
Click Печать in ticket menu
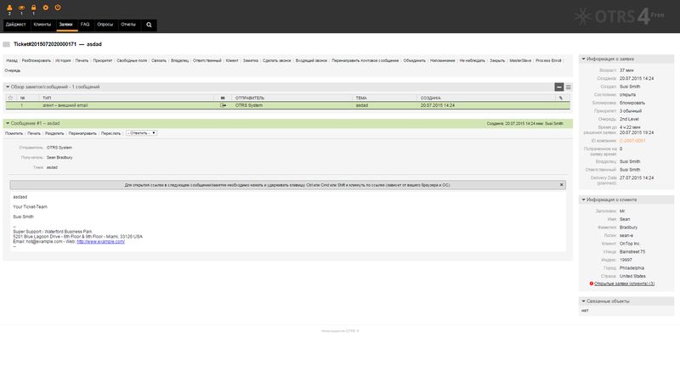(x=82, y=60)
